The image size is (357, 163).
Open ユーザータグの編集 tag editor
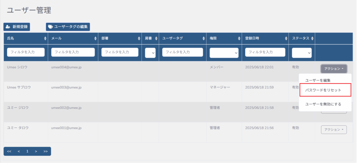coord(68,26)
